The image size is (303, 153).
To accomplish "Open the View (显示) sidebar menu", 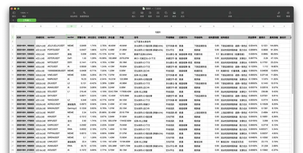I will (14, 13).
